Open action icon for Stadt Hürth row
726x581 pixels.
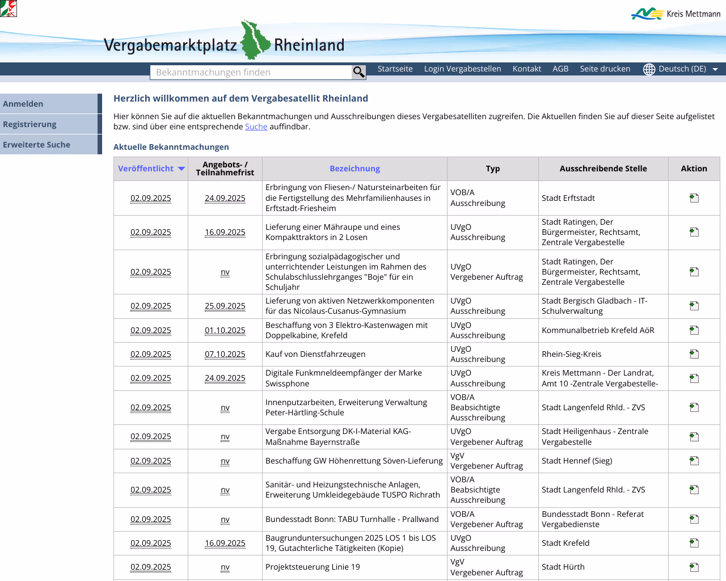[x=694, y=567]
